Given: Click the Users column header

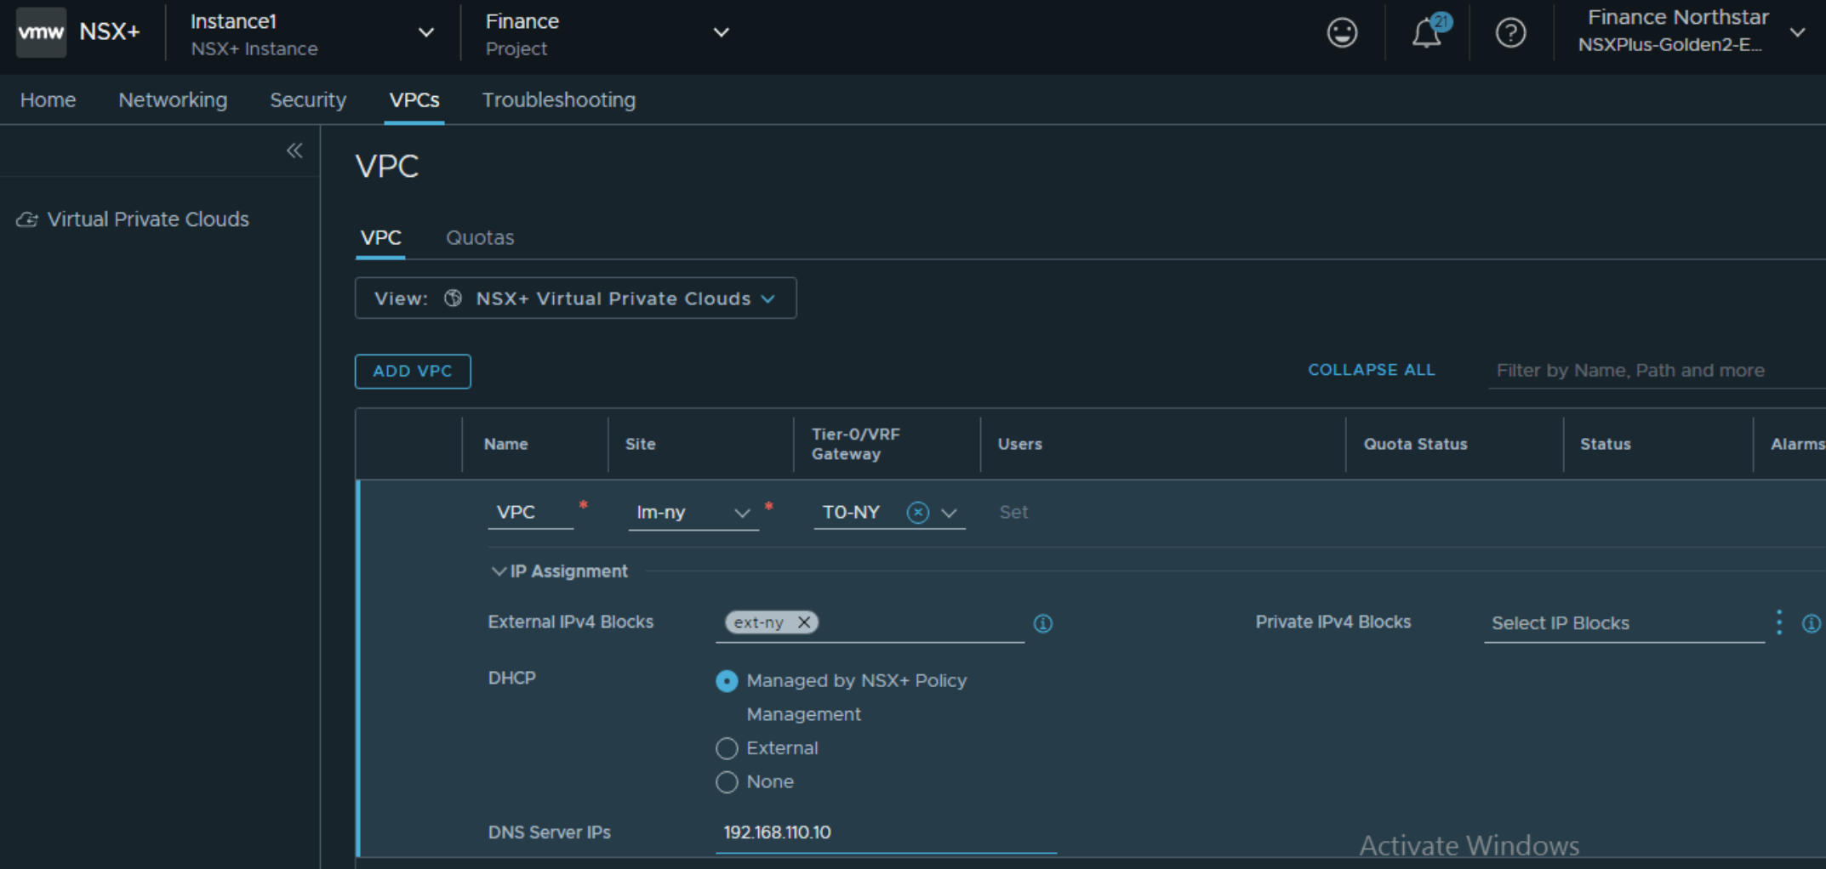Looking at the screenshot, I should tap(1019, 444).
